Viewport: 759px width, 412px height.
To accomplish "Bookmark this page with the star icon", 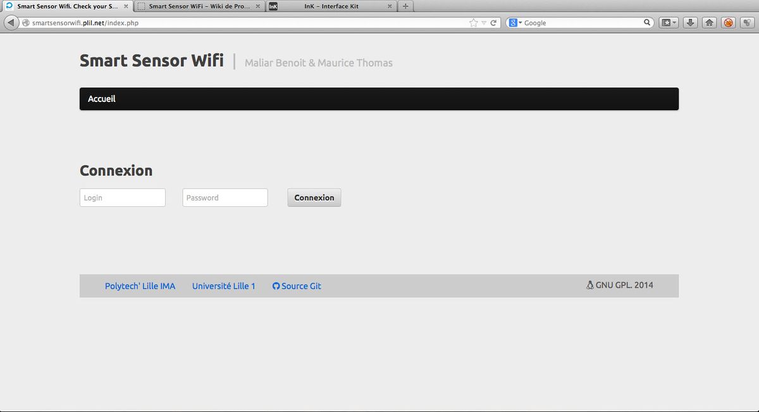I will click(474, 23).
